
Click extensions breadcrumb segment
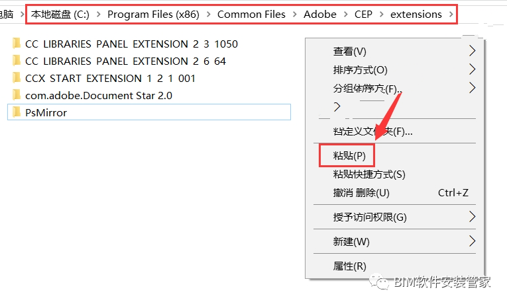tap(416, 14)
